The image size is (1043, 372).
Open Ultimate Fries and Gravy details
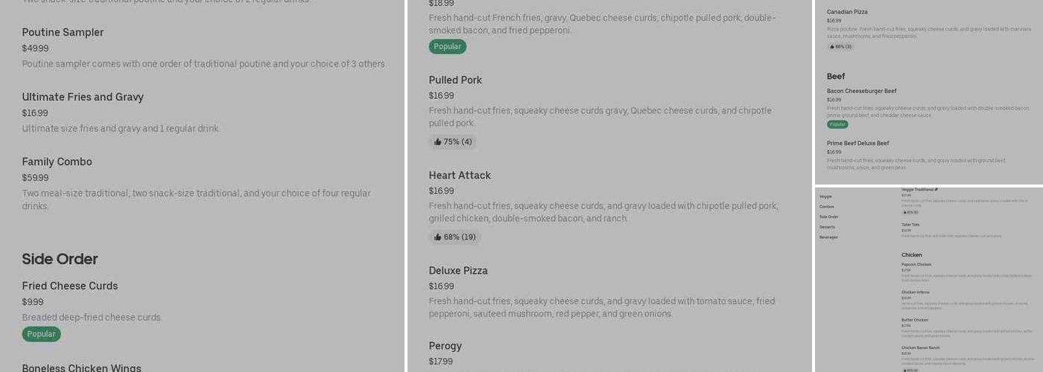coord(83,97)
